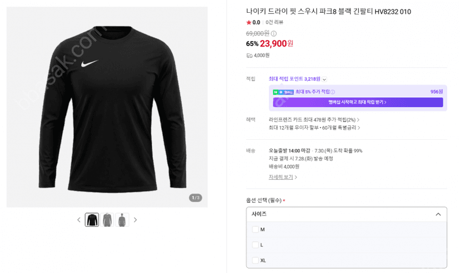Click the Naver Plus membership badge icon
Viewport: 460px width, 273px height.
tap(283, 92)
